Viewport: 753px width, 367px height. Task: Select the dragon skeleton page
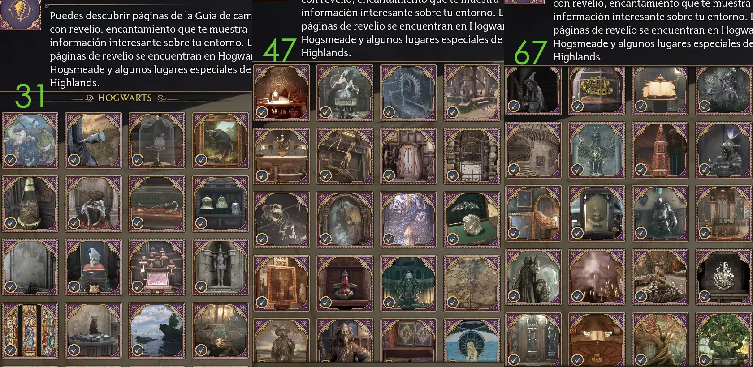(281, 220)
